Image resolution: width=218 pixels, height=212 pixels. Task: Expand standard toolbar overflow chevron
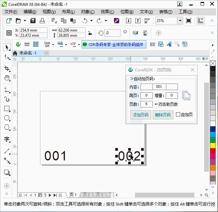tap(212, 21)
